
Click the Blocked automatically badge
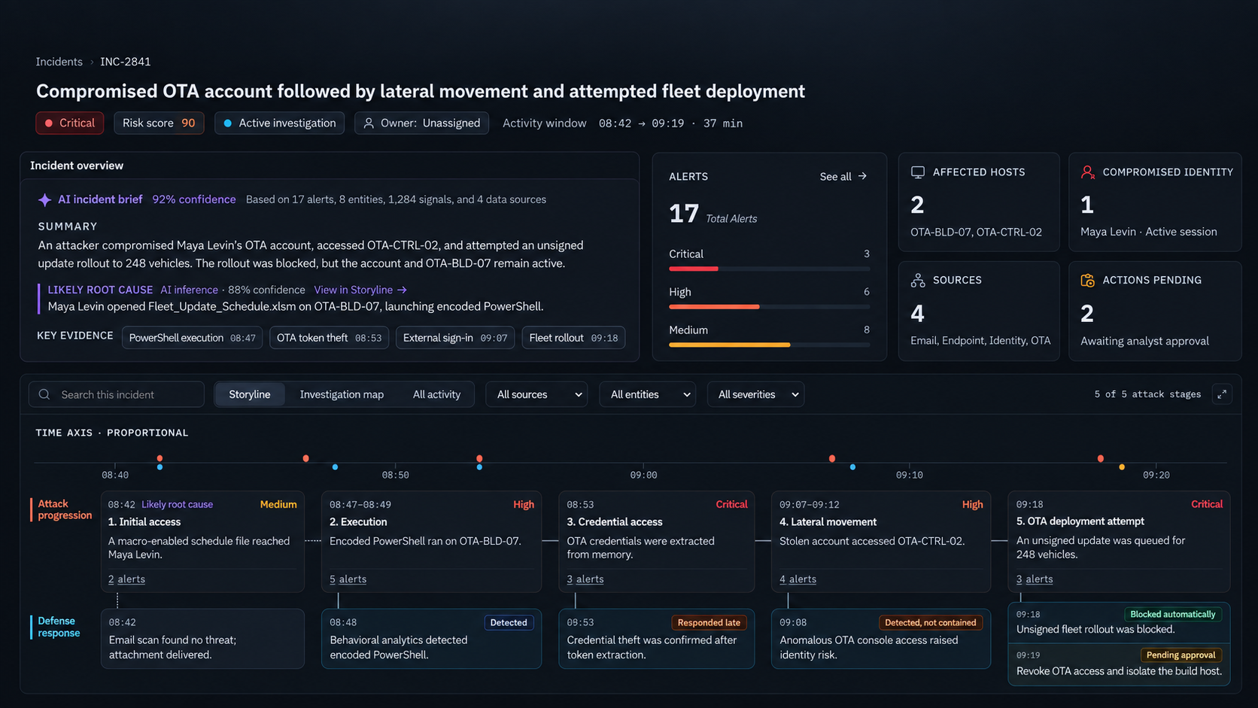coord(1173,615)
